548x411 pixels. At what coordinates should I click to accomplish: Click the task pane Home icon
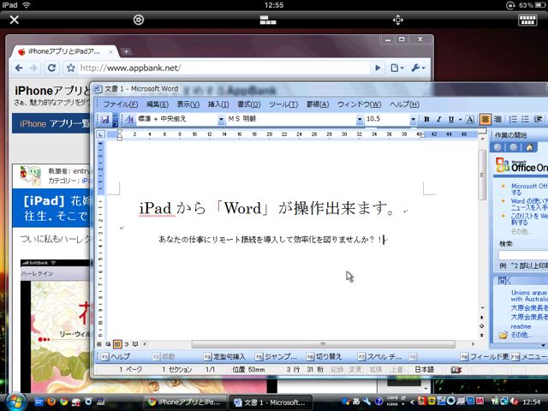tap(529, 147)
